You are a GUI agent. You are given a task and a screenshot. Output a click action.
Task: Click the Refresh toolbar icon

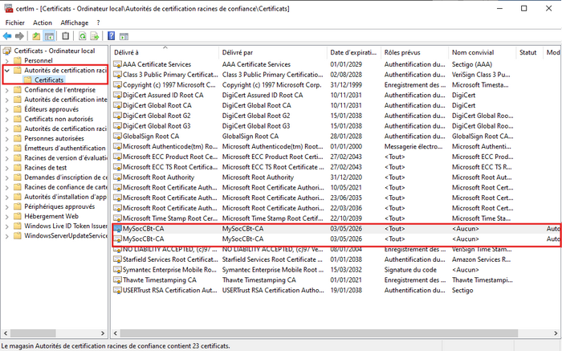pyautogui.click(x=82, y=36)
